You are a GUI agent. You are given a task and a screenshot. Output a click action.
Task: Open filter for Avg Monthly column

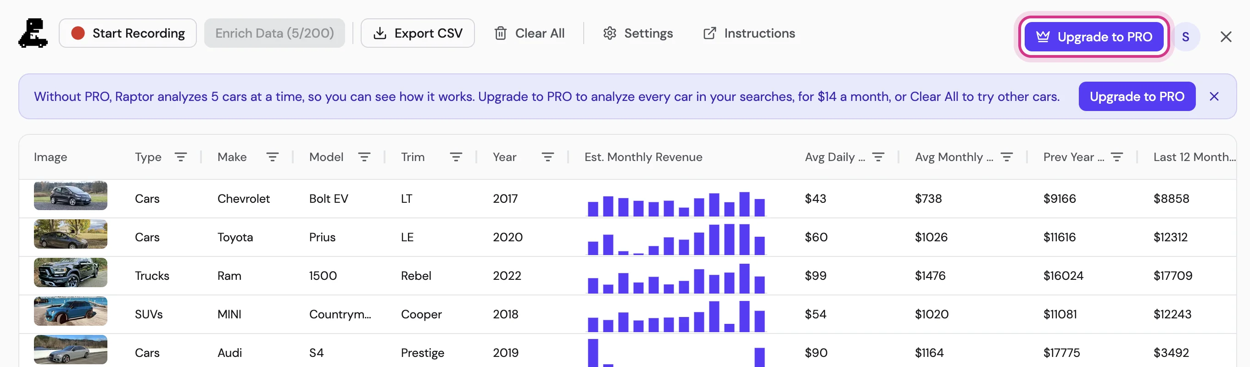pos(1006,157)
